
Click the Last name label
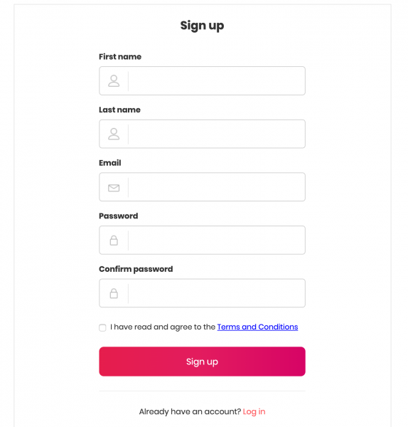(119, 110)
